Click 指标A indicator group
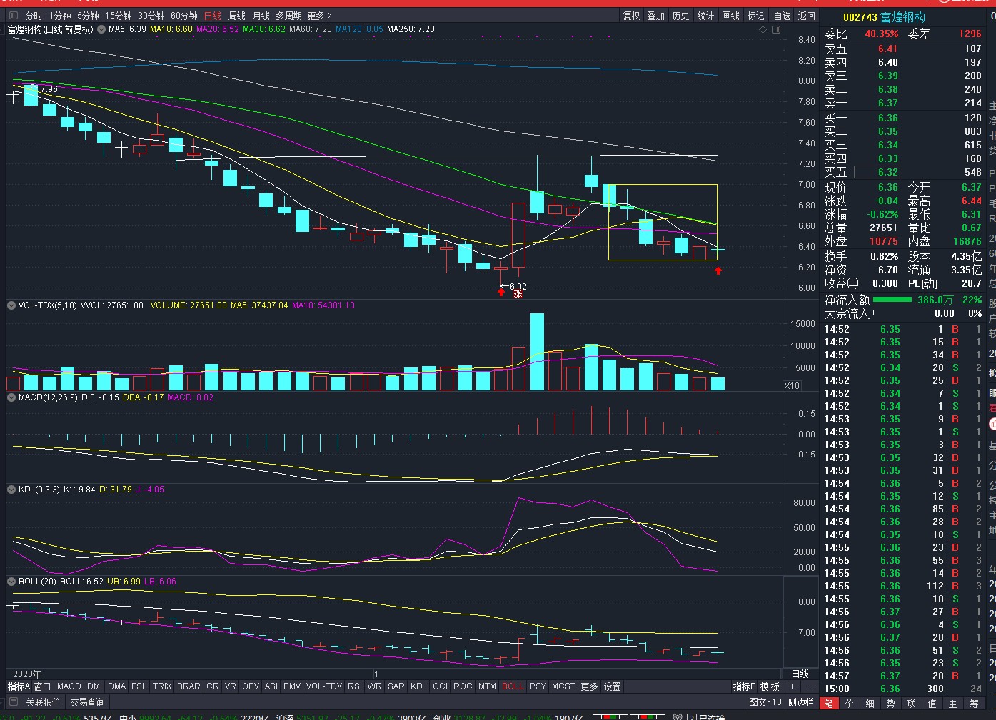 [19, 686]
